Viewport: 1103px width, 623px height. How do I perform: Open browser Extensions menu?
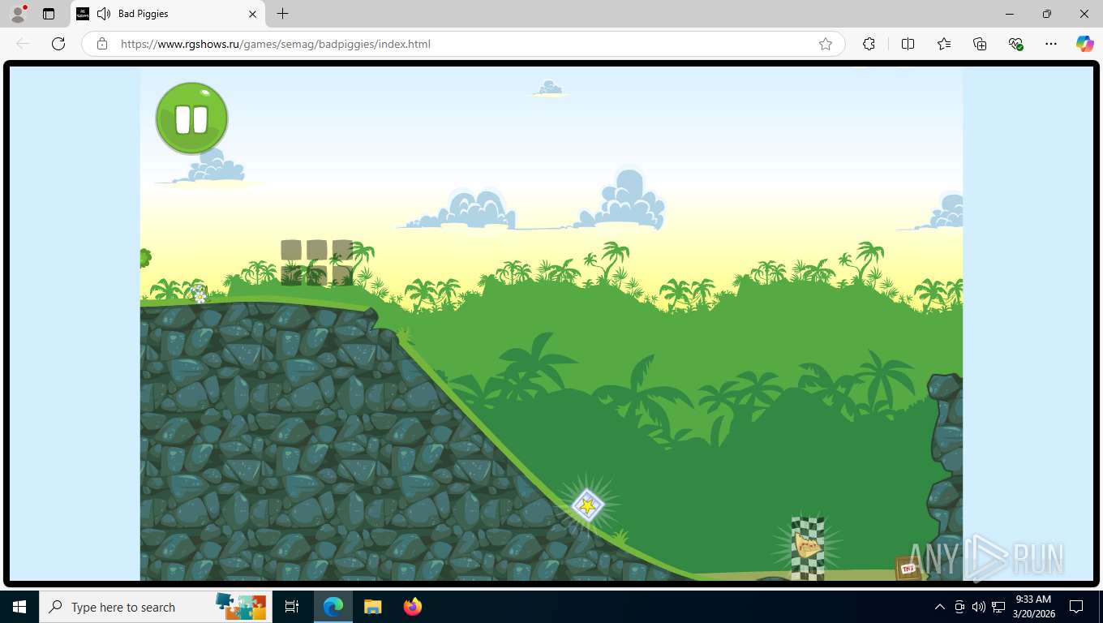[869, 44]
